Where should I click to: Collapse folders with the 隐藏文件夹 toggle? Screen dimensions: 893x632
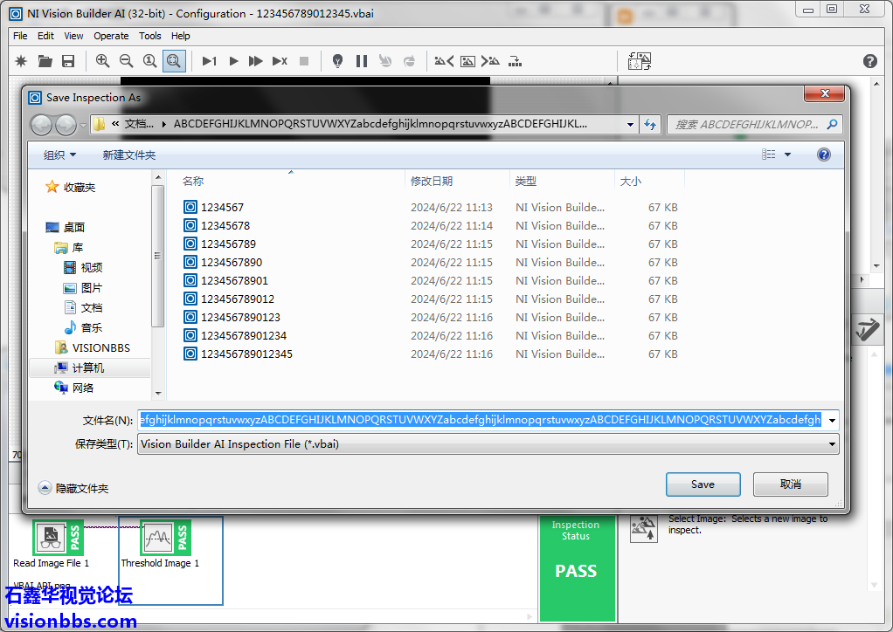coord(73,489)
